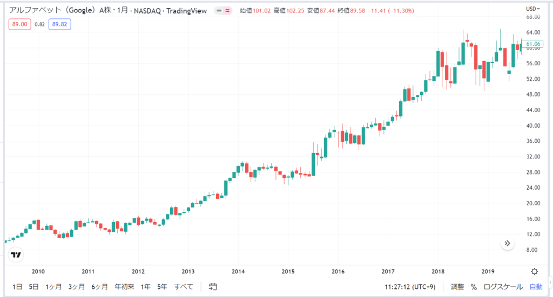
Task: Select the 1日 time range
Action: click(17, 287)
